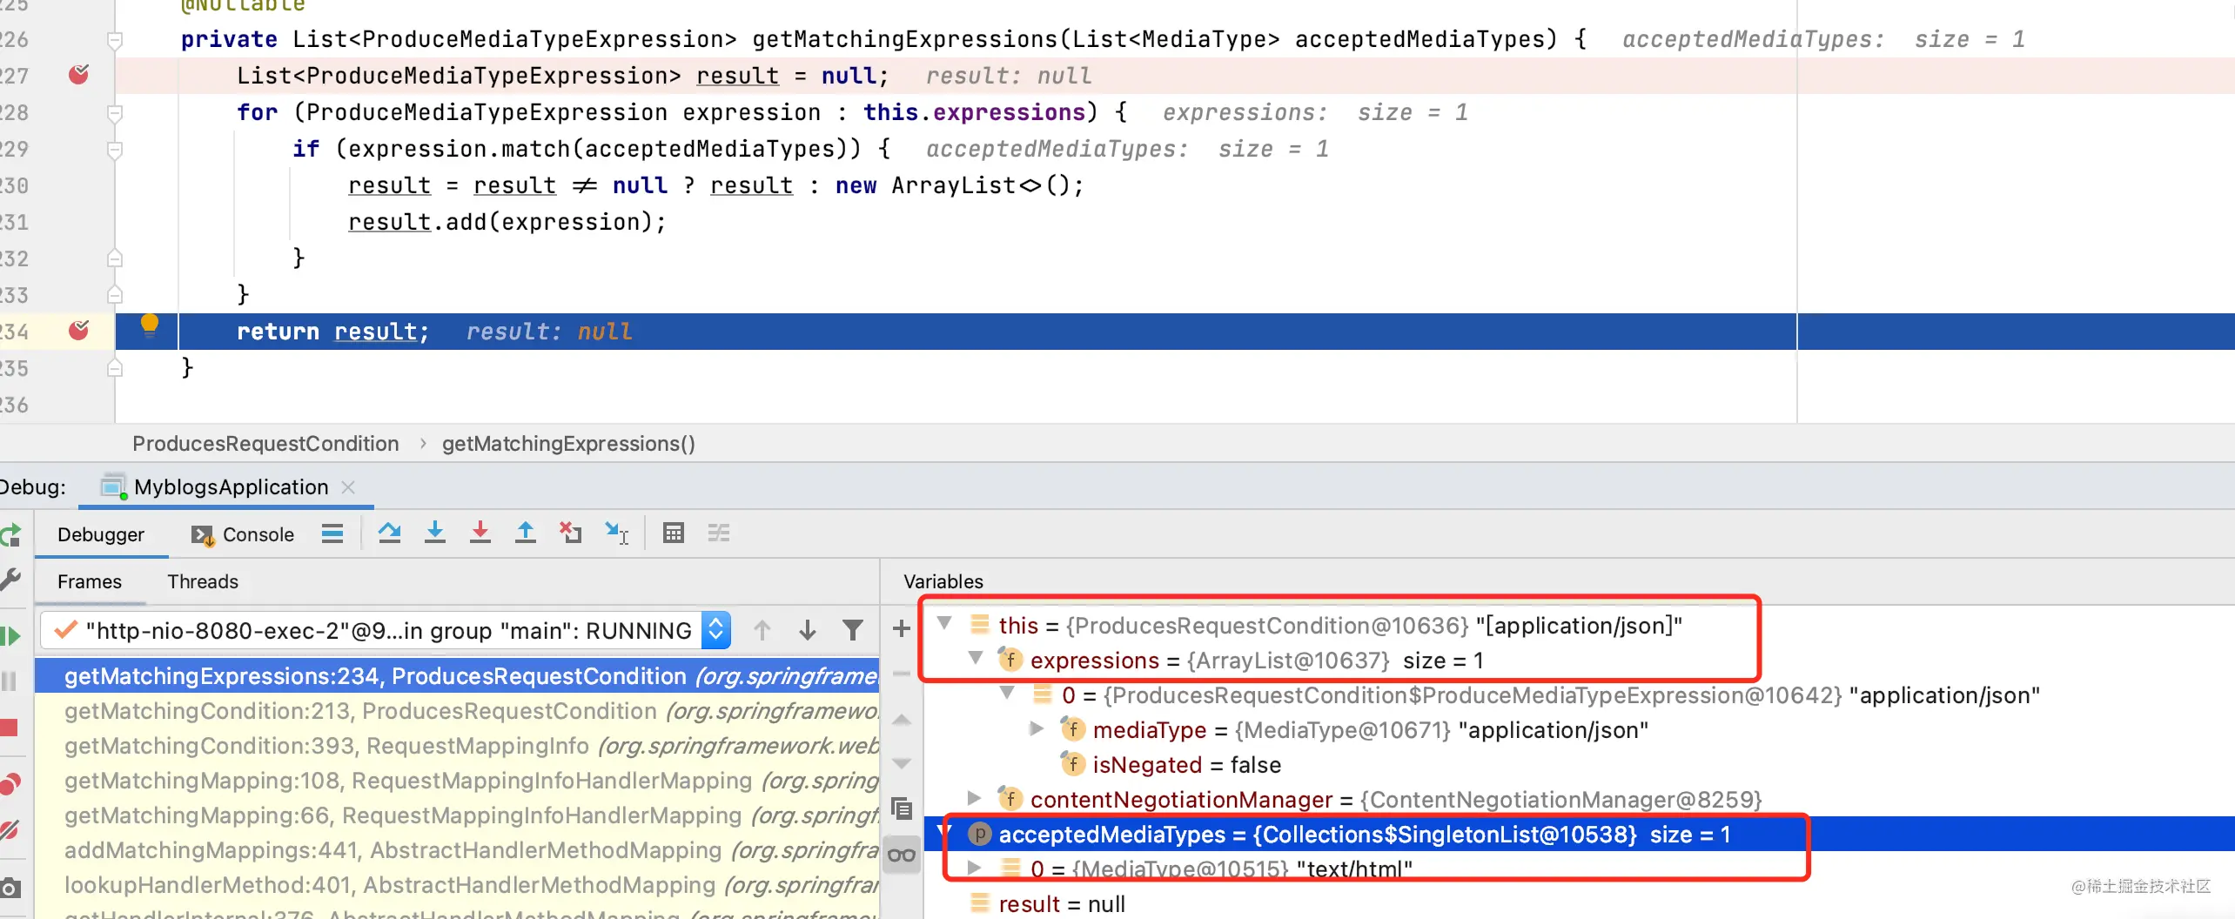Fold if block at line 229

pyautogui.click(x=114, y=150)
